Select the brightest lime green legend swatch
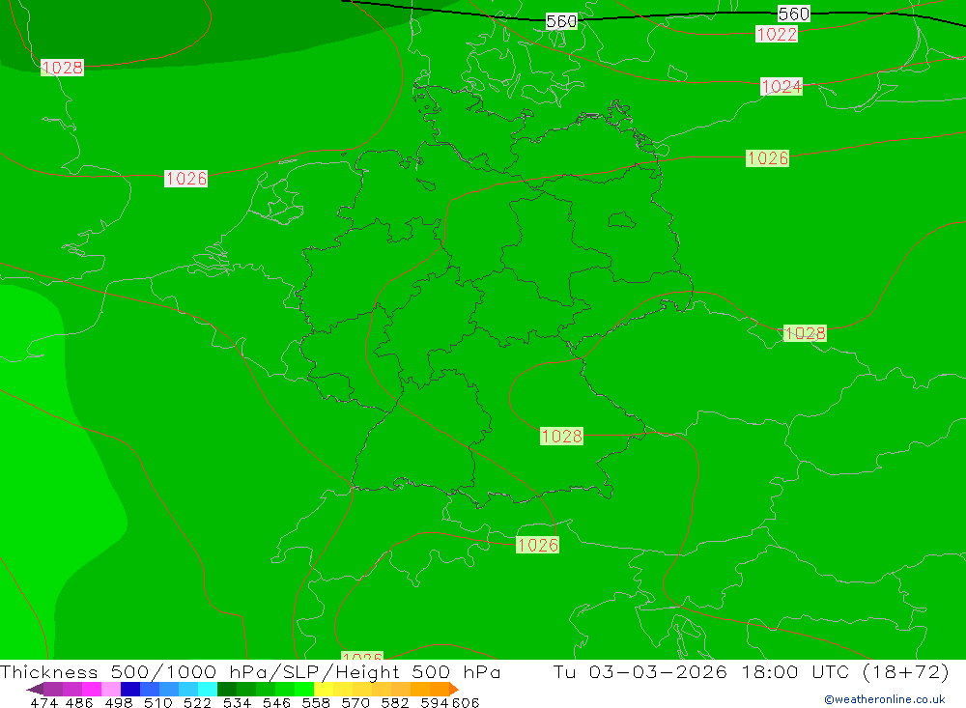Screen dimensions: 966x708 coord(304,689)
